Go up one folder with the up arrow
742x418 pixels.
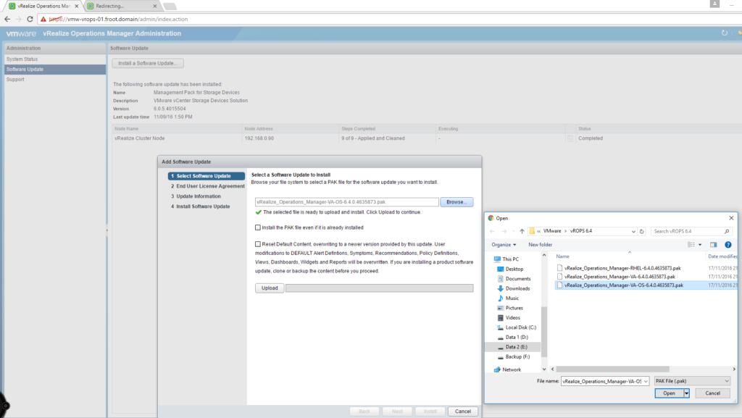(x=521, y=231)
